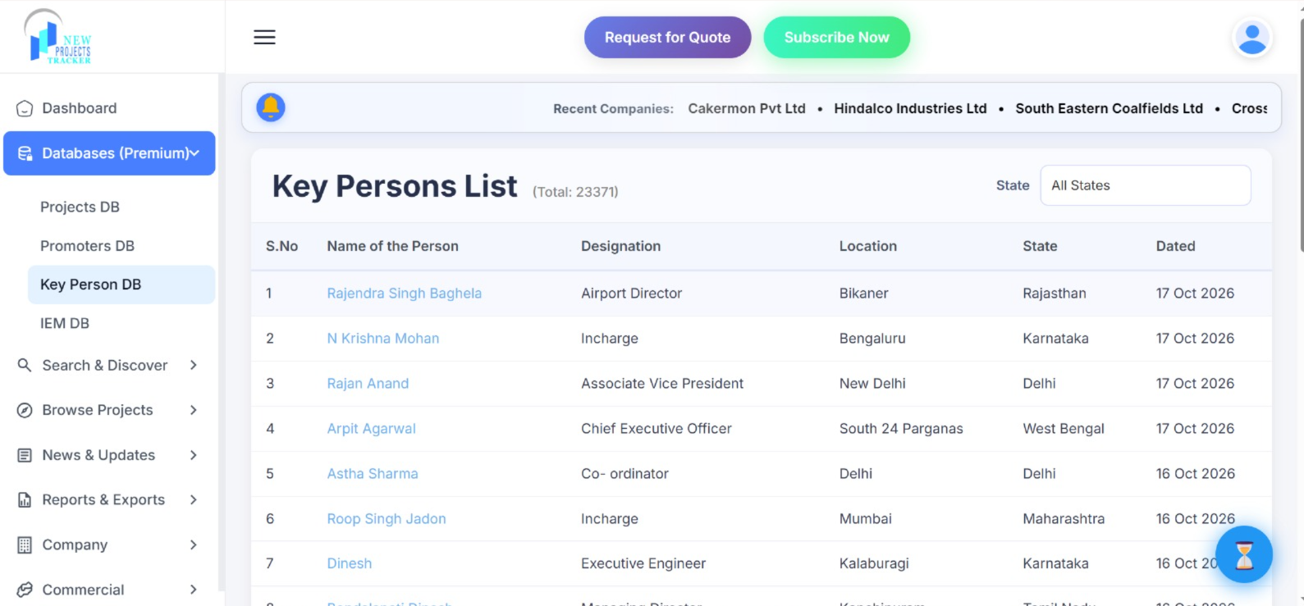The image size is (1304, 606).
Task: Click the Dated column header
Action: (1175, 246)
